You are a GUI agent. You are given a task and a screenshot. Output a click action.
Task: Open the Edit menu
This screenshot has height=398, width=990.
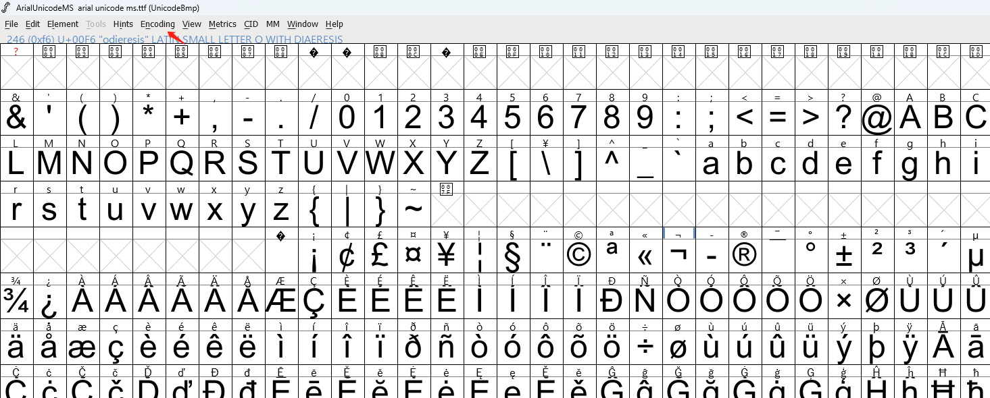coord(32,24)
